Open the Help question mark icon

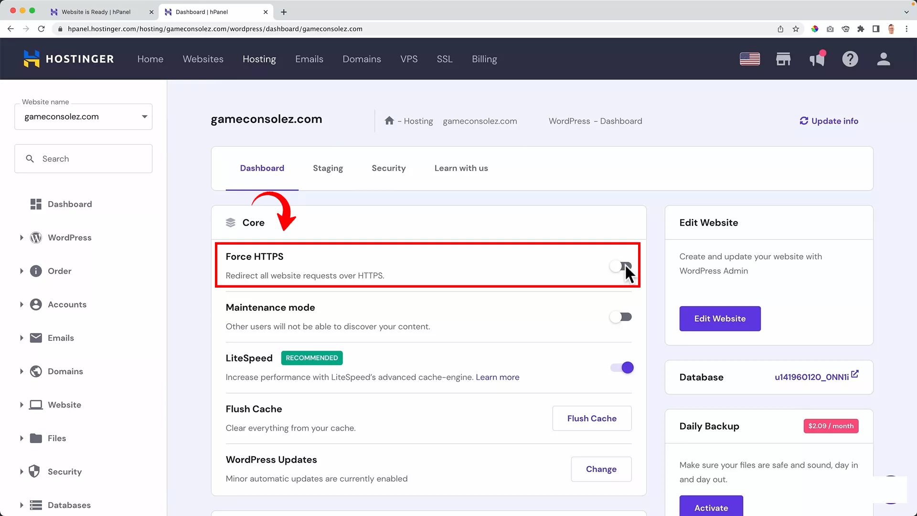click(850, 59)
